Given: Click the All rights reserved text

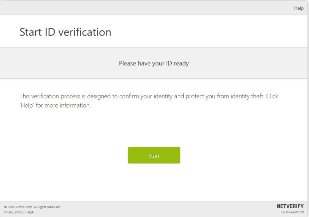Looking at the screenshot, I should 47,207.
